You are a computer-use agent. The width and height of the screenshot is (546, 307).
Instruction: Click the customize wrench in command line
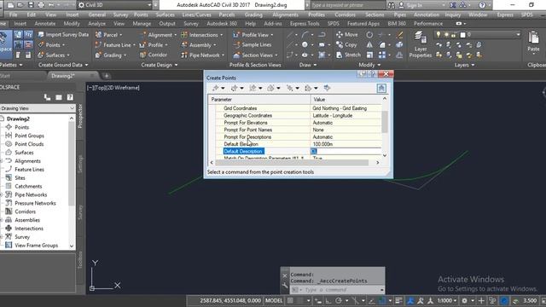(285, 287)
